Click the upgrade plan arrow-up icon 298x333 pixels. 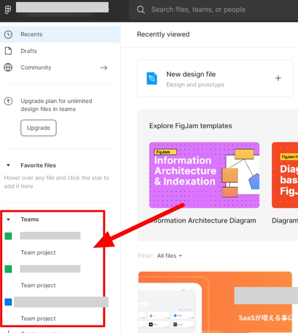(8, 101)
